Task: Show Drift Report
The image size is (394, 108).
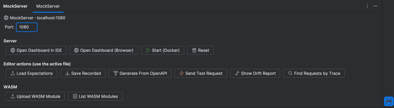Action: 255,73
